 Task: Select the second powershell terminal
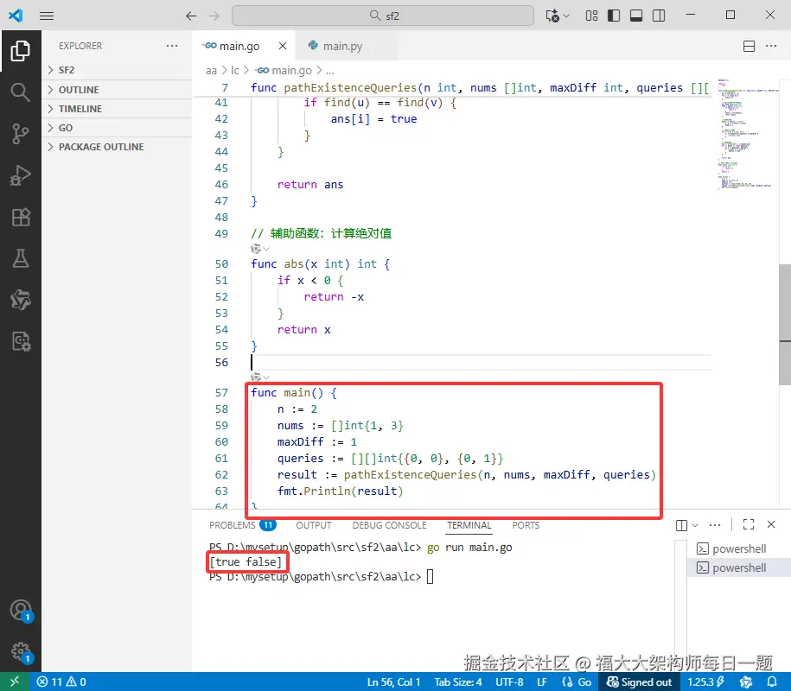[x=739, y=568]
